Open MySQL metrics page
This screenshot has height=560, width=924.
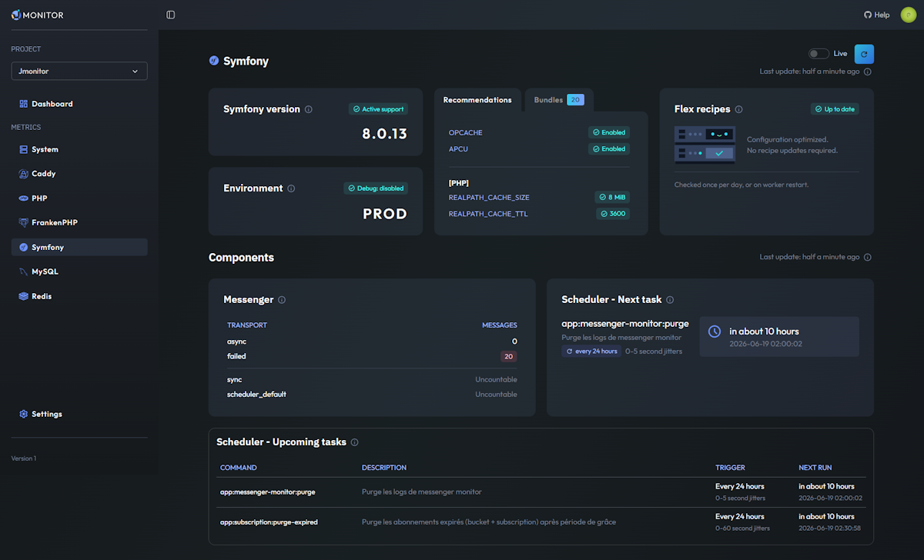79,272
